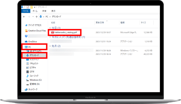Sort by 更新日時 column header
The width and height of the screenshot is (181, 104).
click(100, 23)
